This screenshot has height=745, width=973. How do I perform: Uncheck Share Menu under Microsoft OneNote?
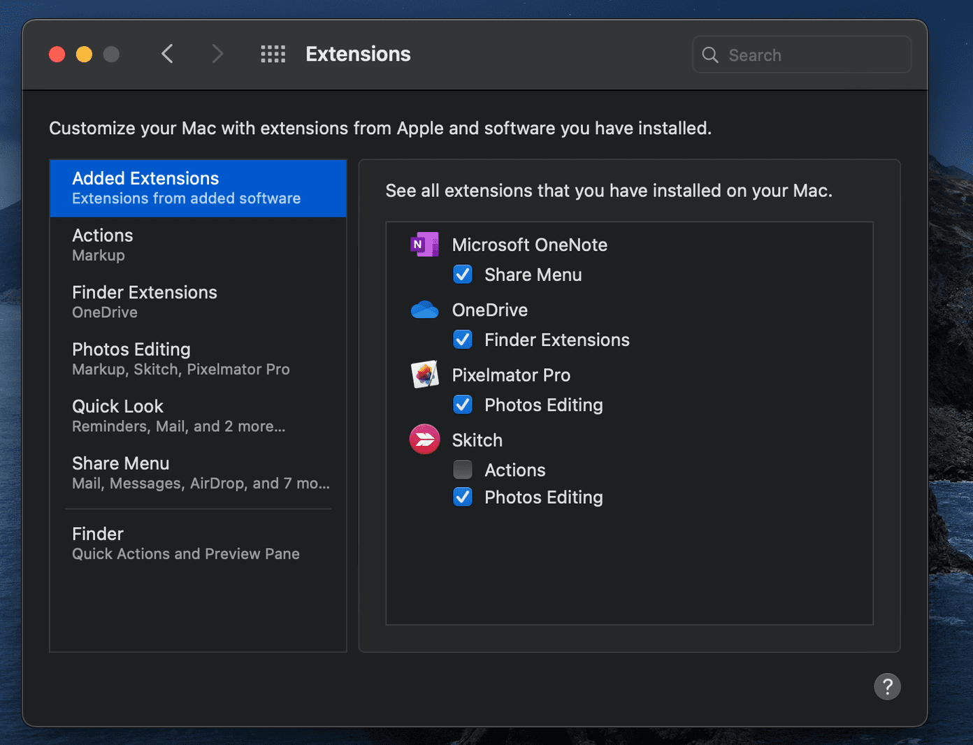tap(463, 275)
